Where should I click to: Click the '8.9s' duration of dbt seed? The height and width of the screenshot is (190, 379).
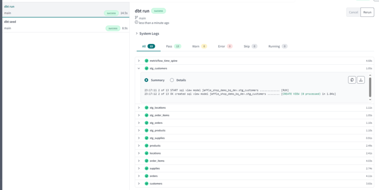[125, 28]
